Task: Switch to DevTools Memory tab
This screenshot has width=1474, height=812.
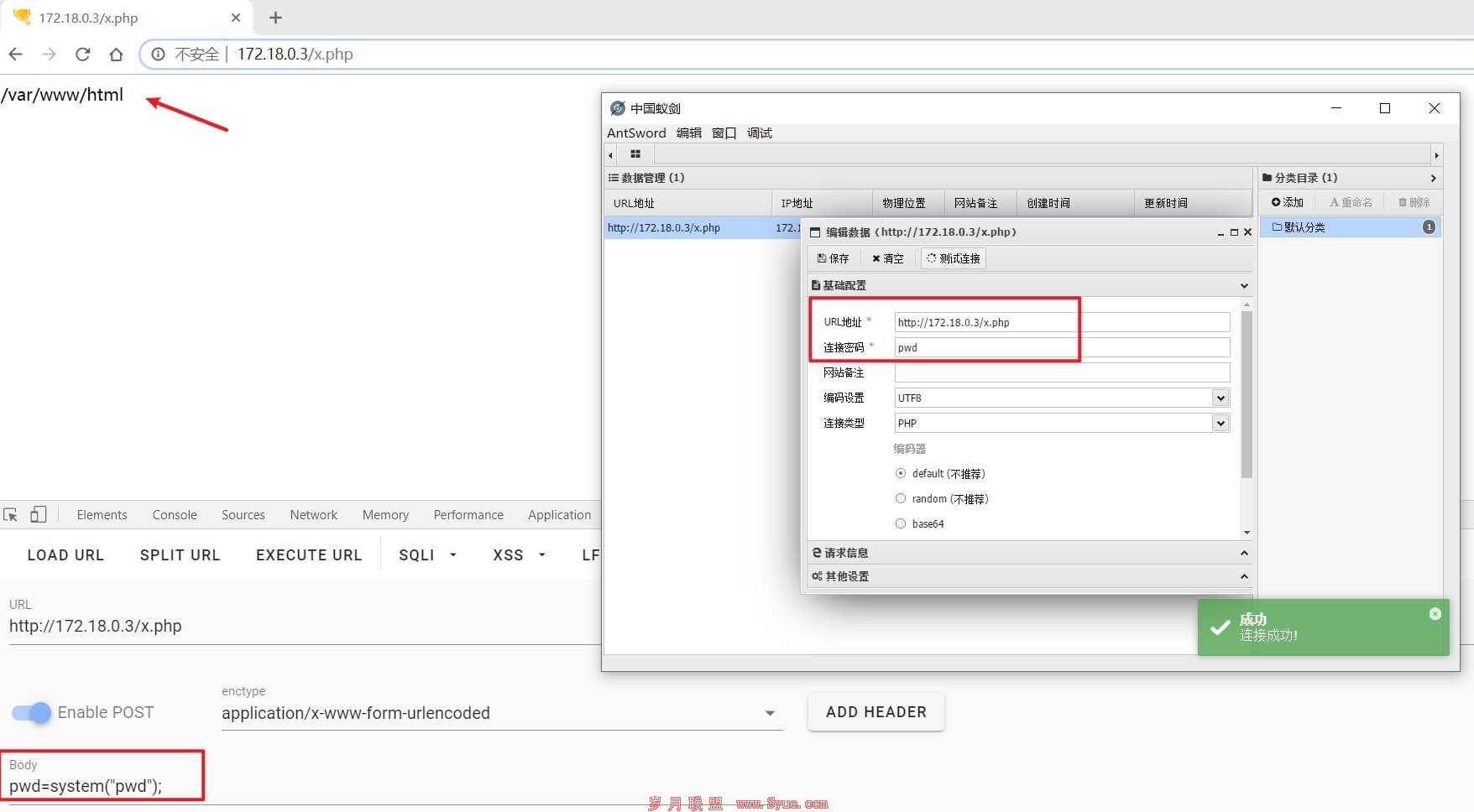Action: (x=385, y=515)
